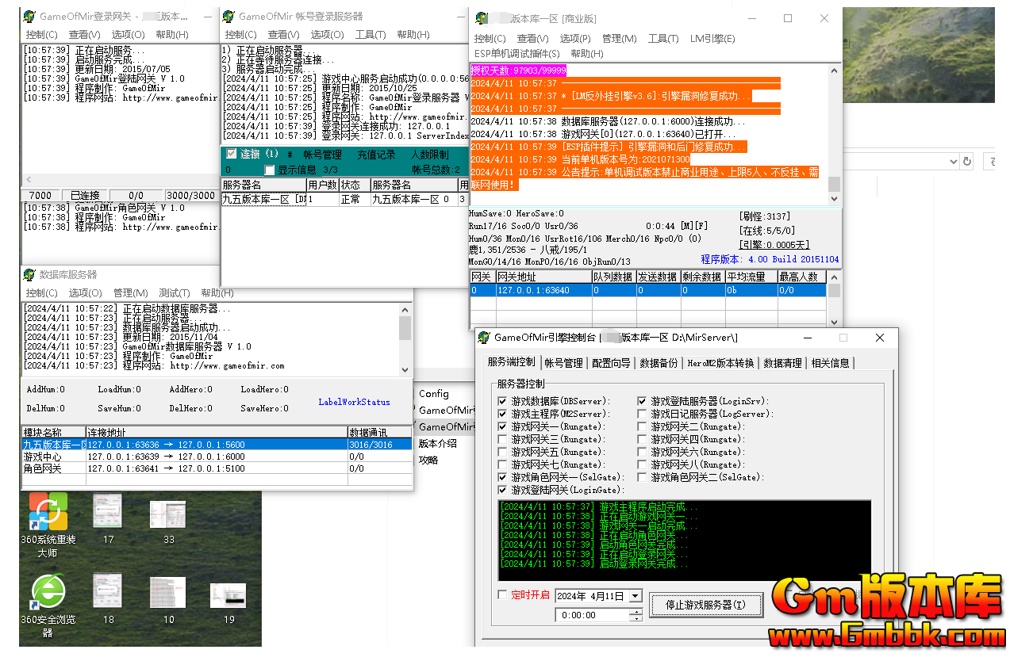Viewport: 1010px width, 661px height.
Task: Click the browser refresh icon
Action: pos(966,162)
